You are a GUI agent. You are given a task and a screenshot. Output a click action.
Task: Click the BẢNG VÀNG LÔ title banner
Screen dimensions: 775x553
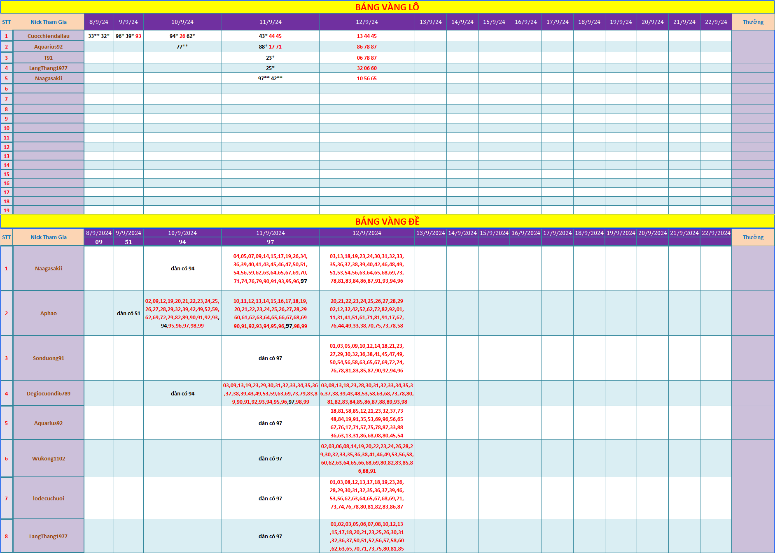(x=387, y=7)
